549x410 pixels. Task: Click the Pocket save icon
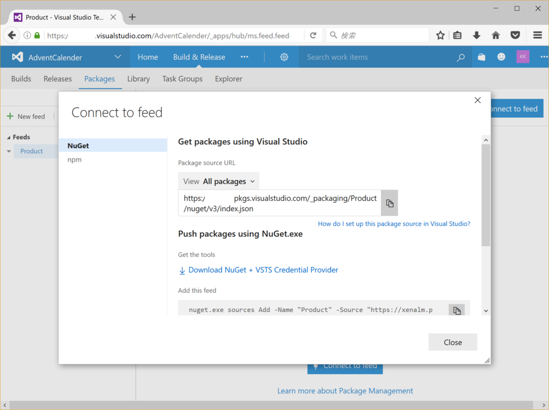pyautogui.click(x=515, y=35)
